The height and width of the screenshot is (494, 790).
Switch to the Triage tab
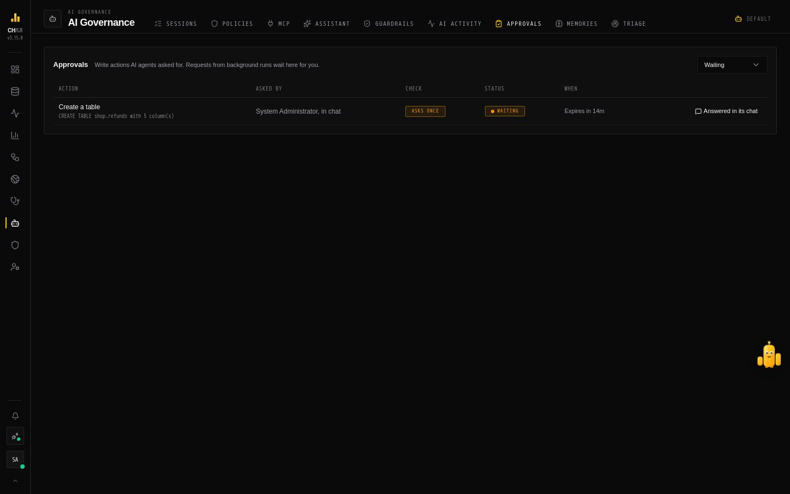(628, 24)
